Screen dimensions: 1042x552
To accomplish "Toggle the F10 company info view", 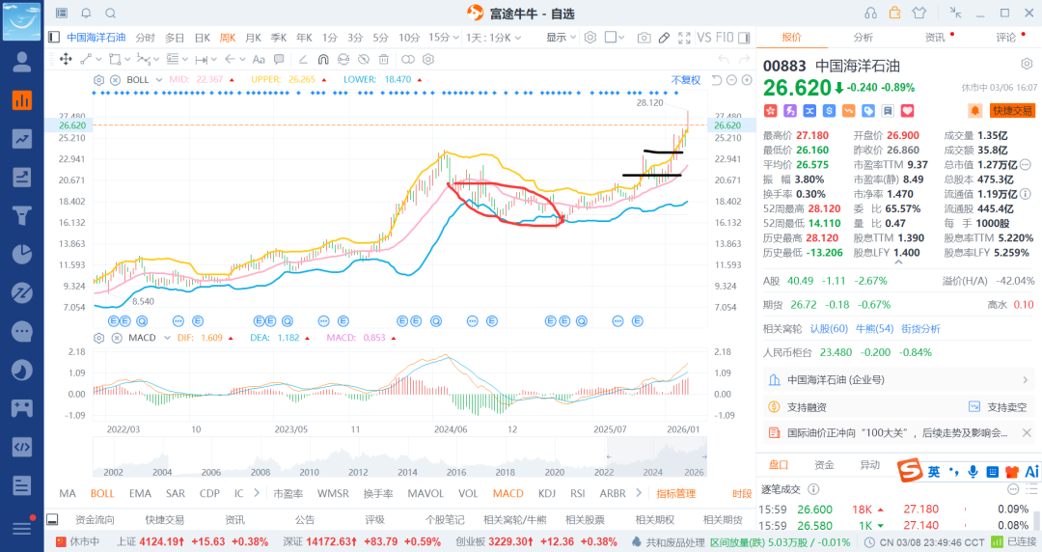I will (x=725, y=38).
